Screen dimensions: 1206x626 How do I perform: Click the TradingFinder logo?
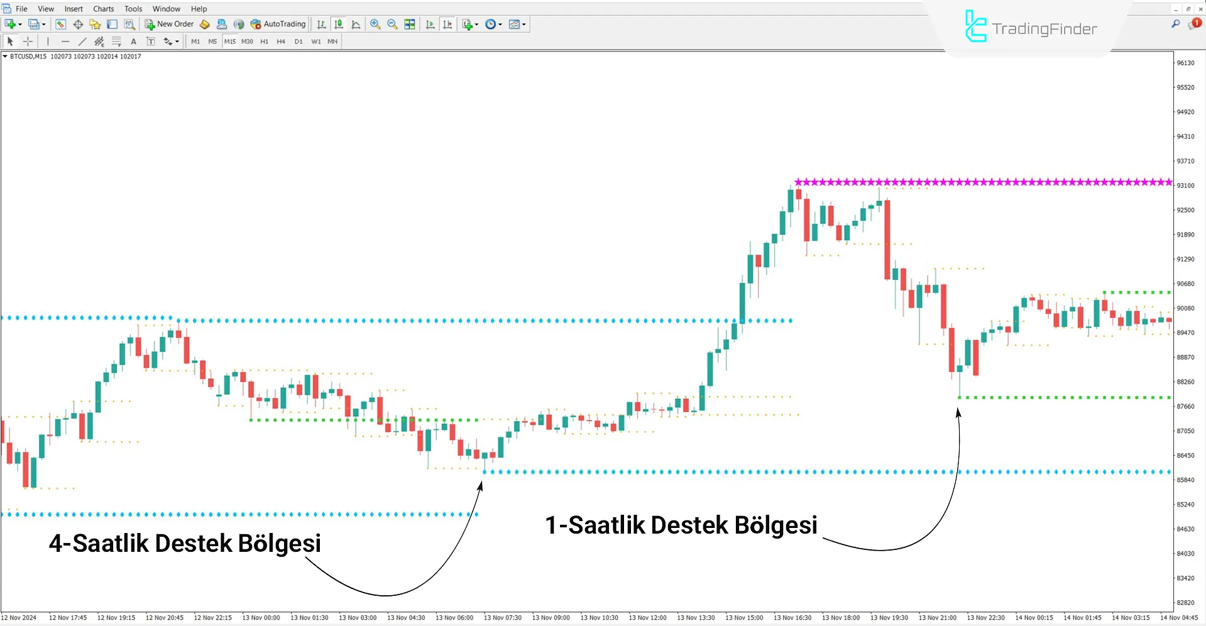(1031, 28)
